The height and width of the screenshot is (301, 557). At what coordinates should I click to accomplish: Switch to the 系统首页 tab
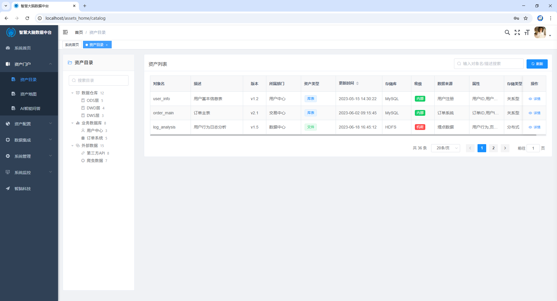click(x=72, y=45)
